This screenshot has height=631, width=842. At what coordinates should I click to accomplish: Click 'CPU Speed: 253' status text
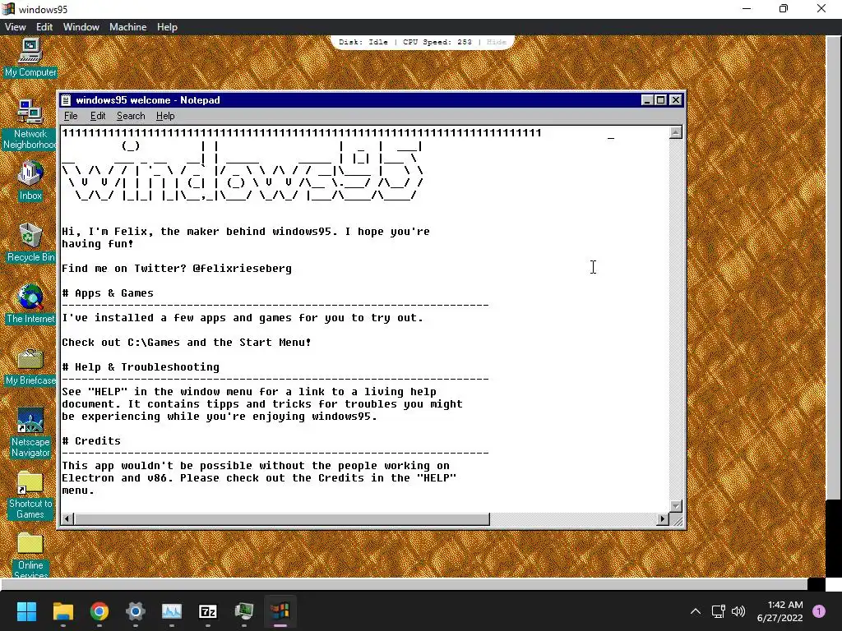(437, 42)
